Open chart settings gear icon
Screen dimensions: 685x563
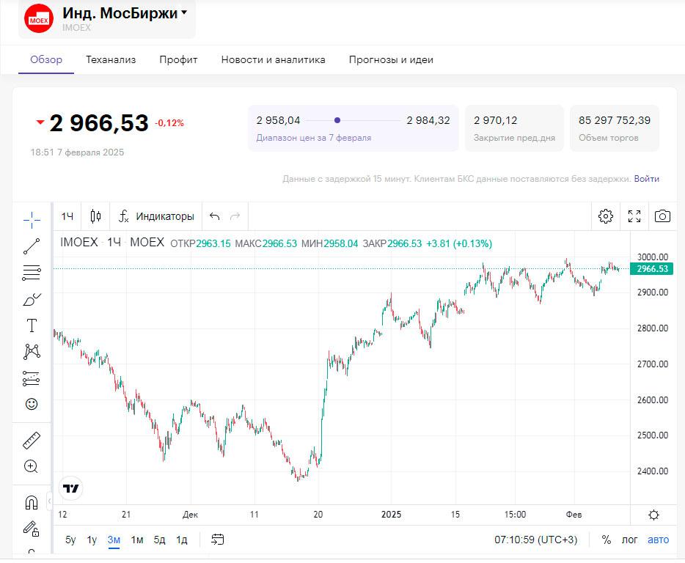(606, 216)
